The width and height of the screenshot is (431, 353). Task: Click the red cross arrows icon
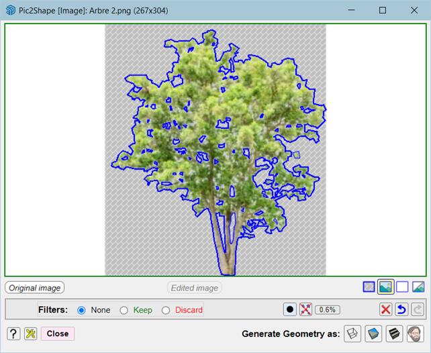tap(305, 309)
